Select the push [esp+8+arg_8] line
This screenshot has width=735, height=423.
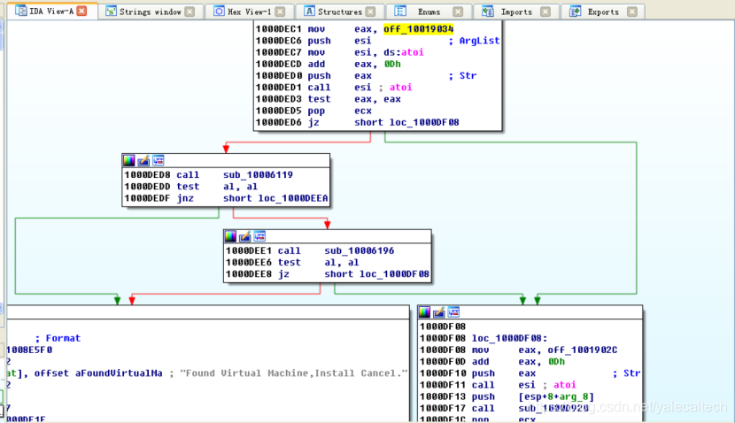[507, 396]
